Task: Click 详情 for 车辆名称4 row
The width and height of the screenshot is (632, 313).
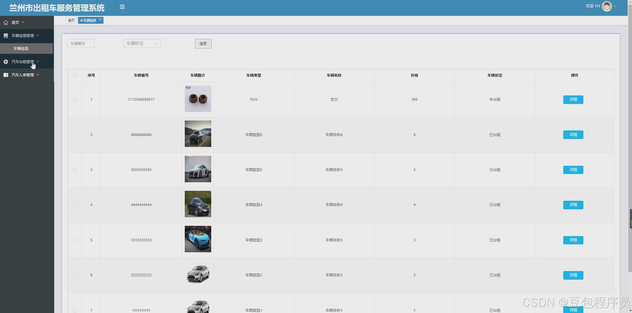Action: click(x=573, y=205)
